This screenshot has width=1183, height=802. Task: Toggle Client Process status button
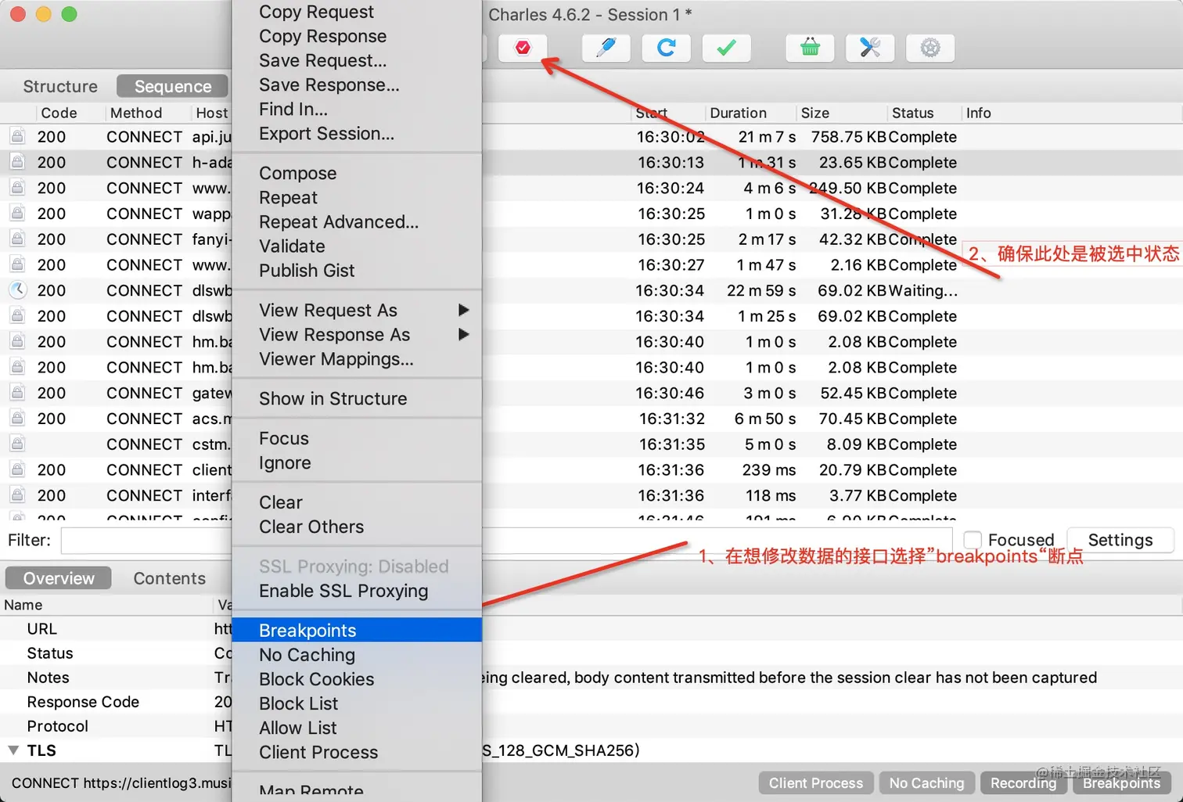click(815, 783)
